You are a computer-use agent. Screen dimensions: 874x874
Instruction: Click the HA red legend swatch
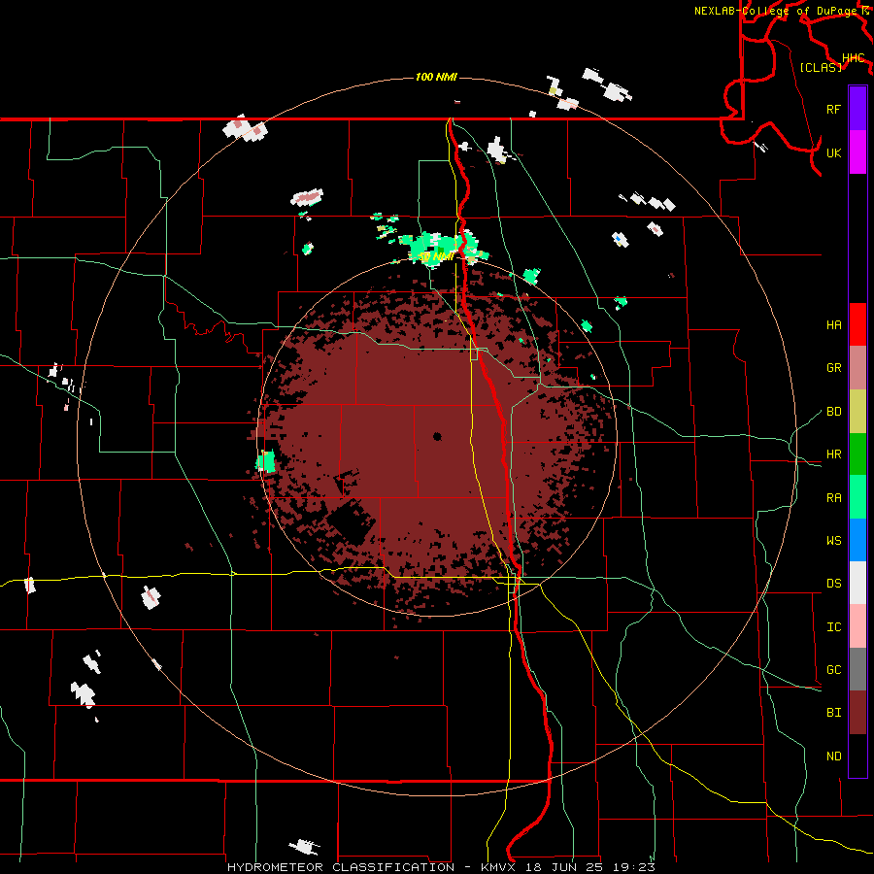(857, 324)
